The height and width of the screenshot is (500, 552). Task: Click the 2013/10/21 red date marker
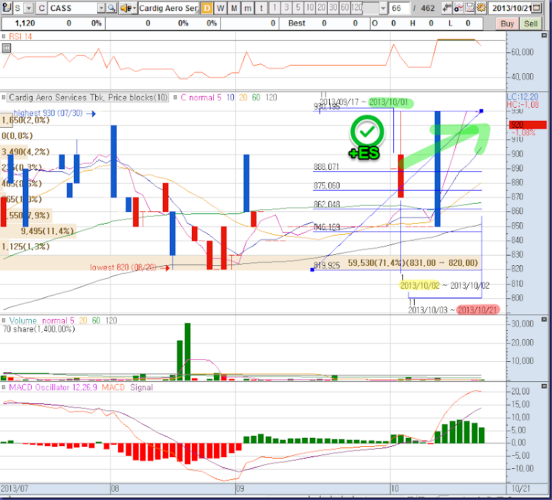coord(477,310)
